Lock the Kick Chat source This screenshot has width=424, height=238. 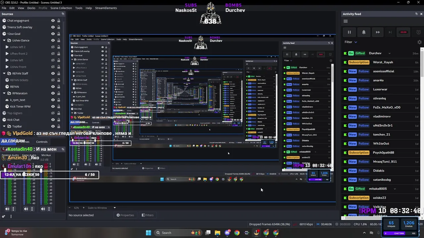pyautogui.click(x=59, y=120)
